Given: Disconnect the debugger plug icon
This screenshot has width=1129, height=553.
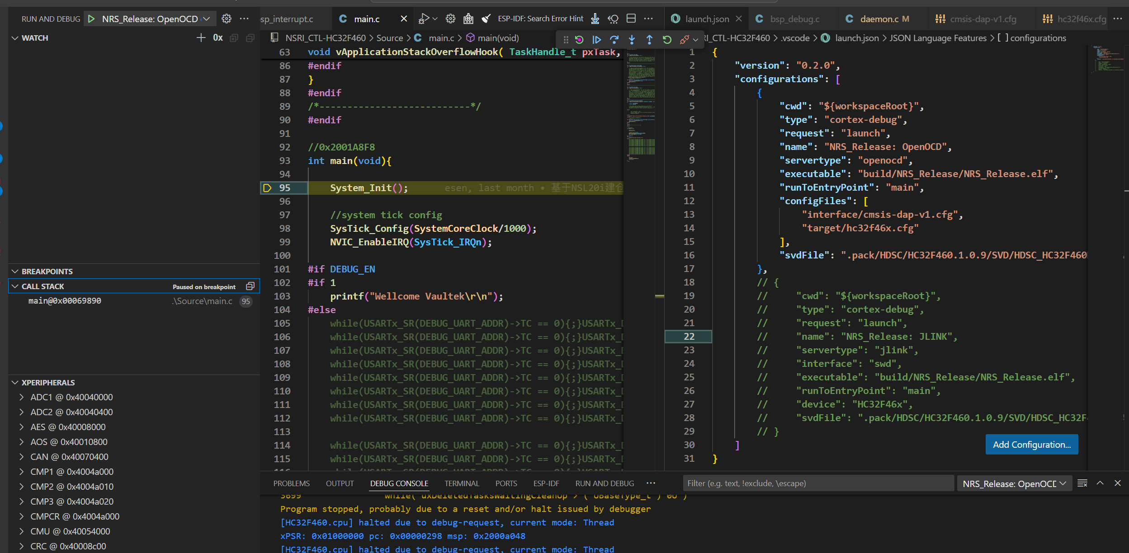Looking at the screenshot, I should click(x=684, y=40).
